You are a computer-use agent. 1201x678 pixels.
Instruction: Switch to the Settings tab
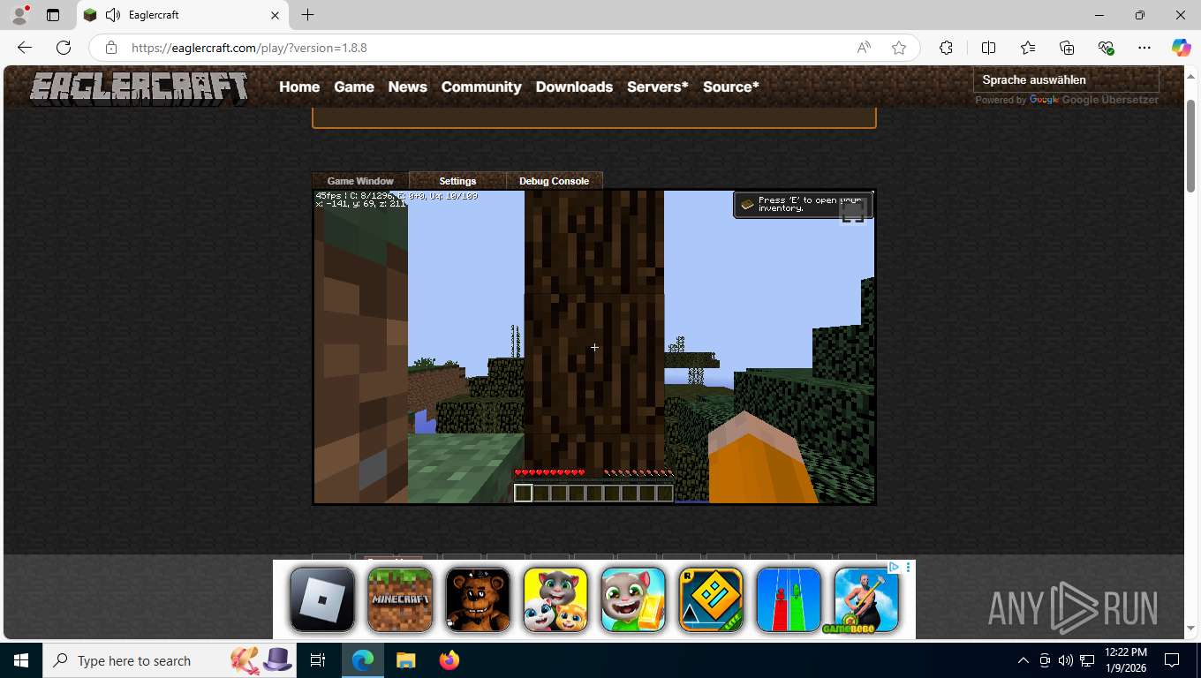tap(457, 181)
